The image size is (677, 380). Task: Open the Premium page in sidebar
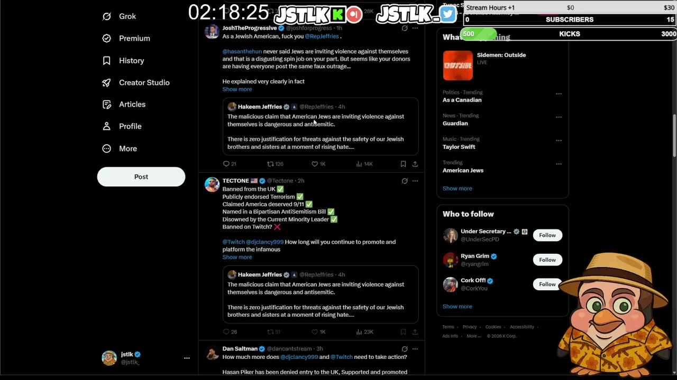coord(126,39)
